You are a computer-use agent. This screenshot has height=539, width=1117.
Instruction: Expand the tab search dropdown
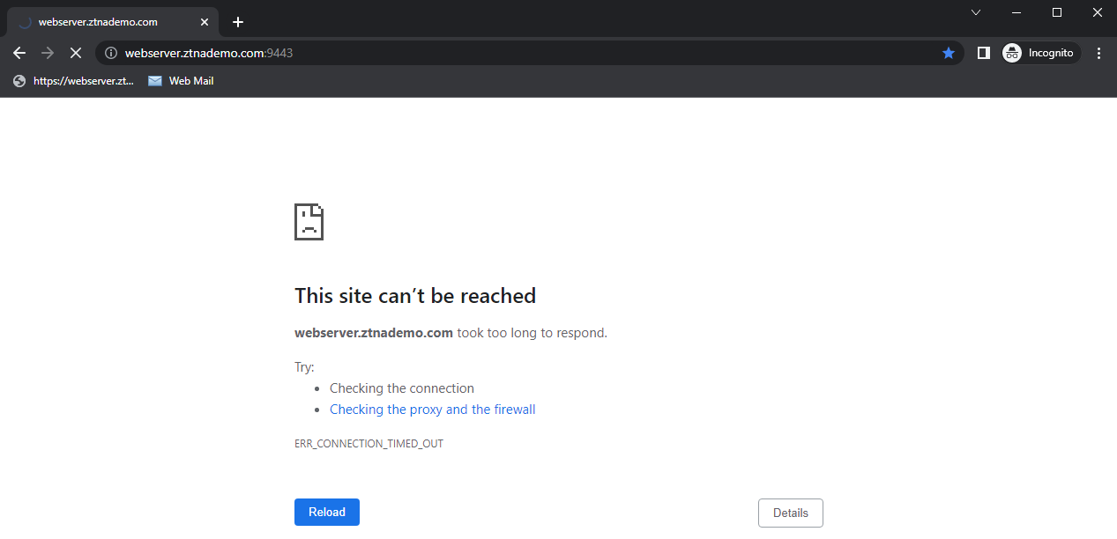(976, 12)
